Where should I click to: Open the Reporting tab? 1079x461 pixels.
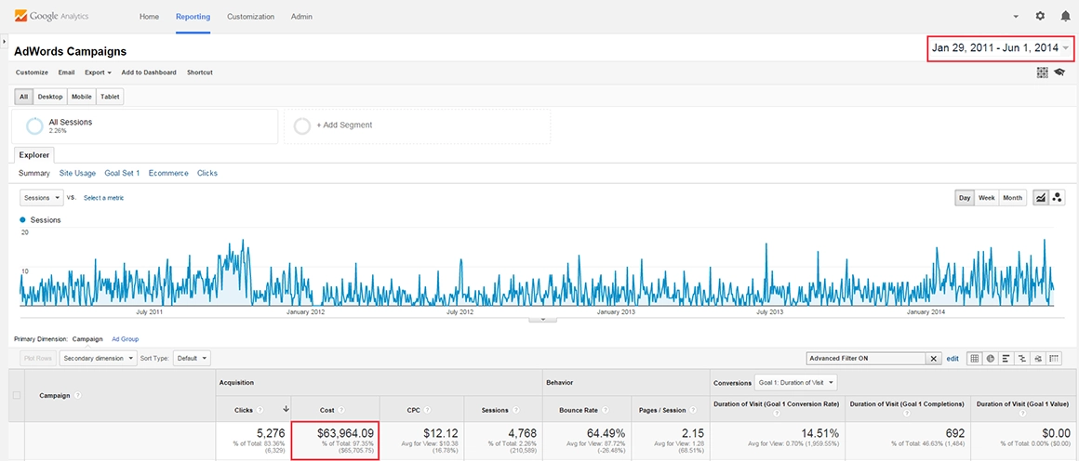(193, 16)
